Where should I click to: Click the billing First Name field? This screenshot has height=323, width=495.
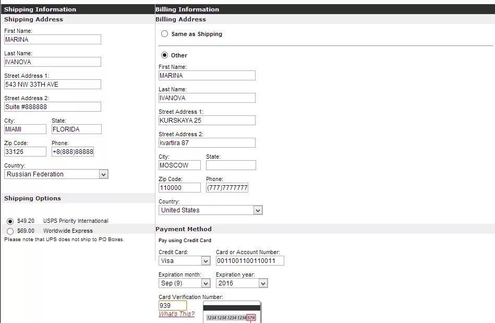coord(207,76)
